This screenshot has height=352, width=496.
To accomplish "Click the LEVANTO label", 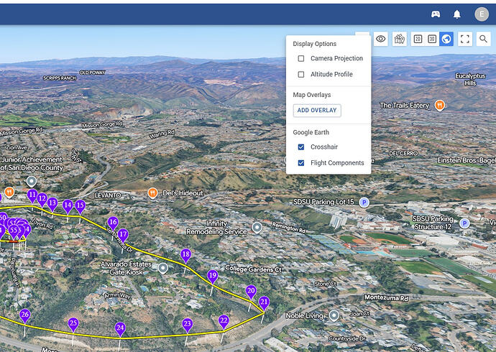I will pyautogui.click(x=108, y=195).
